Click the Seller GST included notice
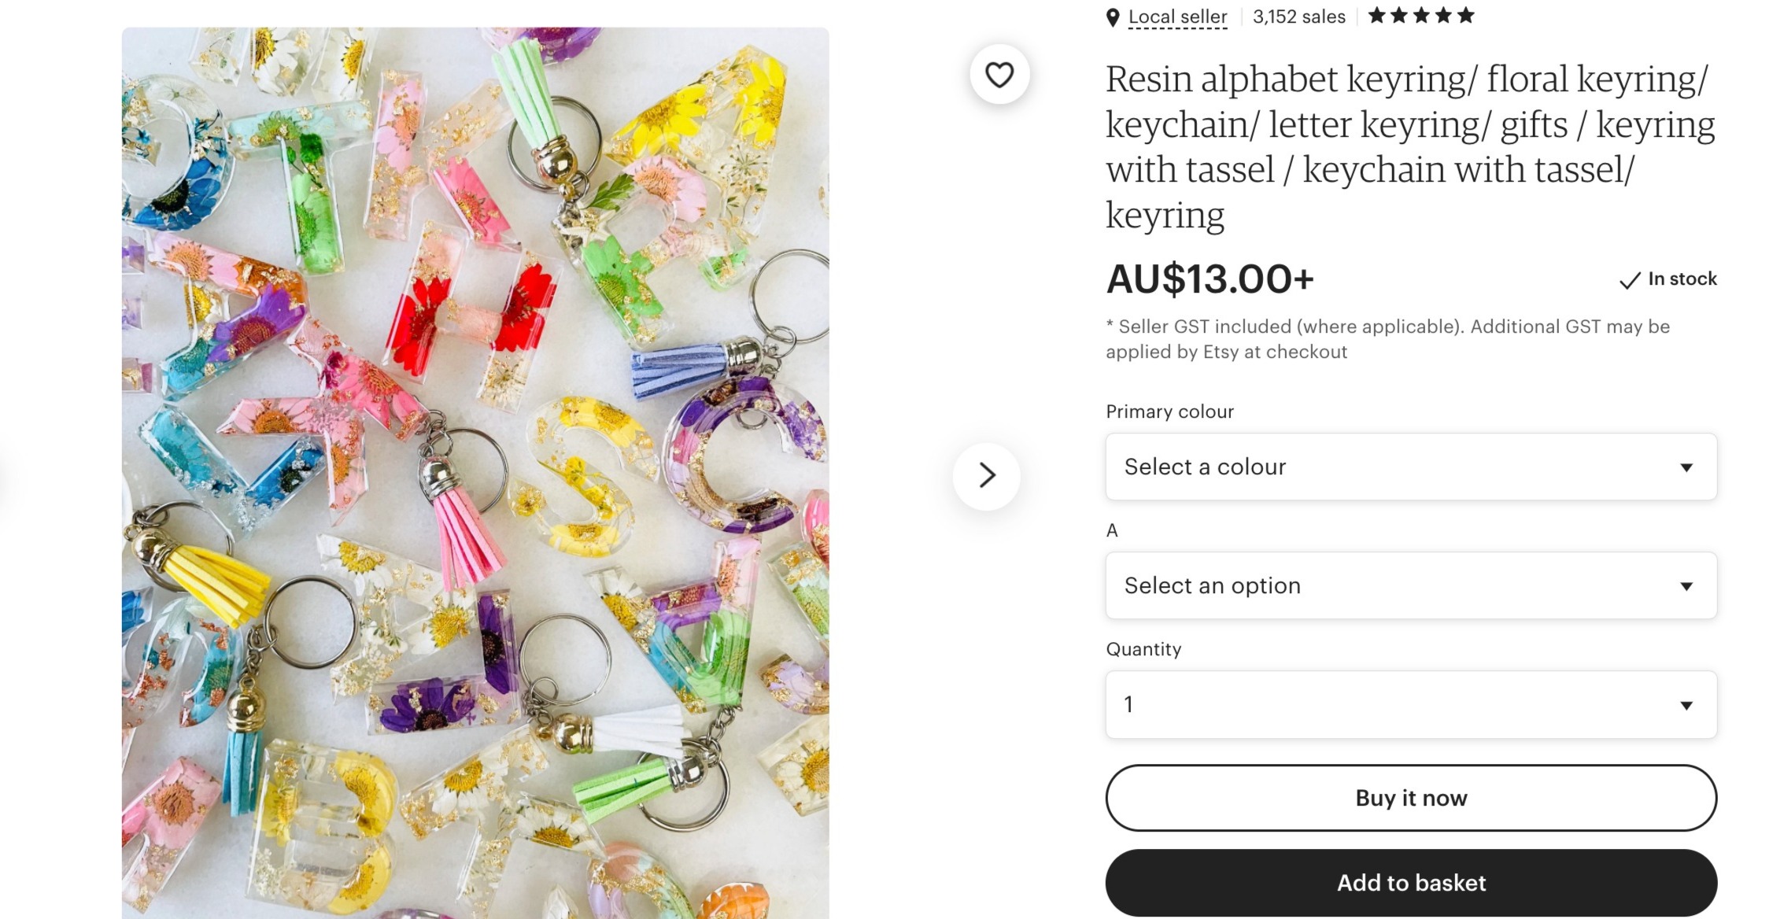1784x919 pixels. (x=1387, y=339)
